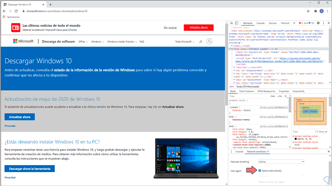Screen dimensions: 332x186
Task: Open the Chrome extensions puzzle icon
Action: click(x=315, y=11)
